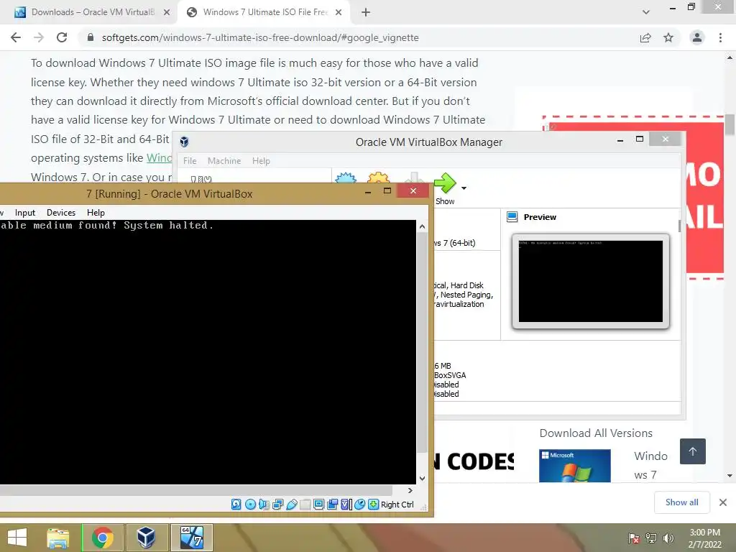Open the File menu in VirtualBox Manager
Viewport: 736px width, 552px height.
tap(190, 160)
